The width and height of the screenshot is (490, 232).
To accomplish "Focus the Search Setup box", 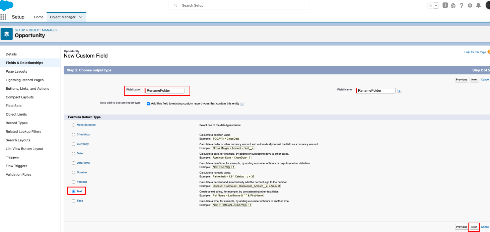I will [239, 5].
